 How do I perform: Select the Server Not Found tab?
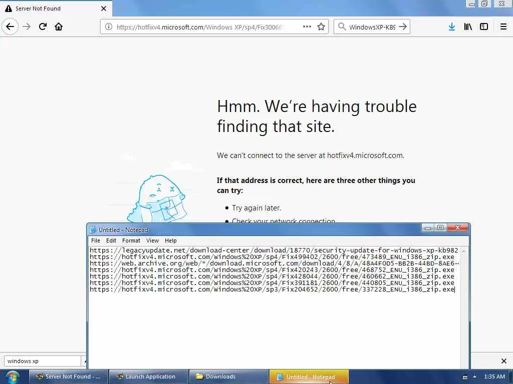click(56, 8)
